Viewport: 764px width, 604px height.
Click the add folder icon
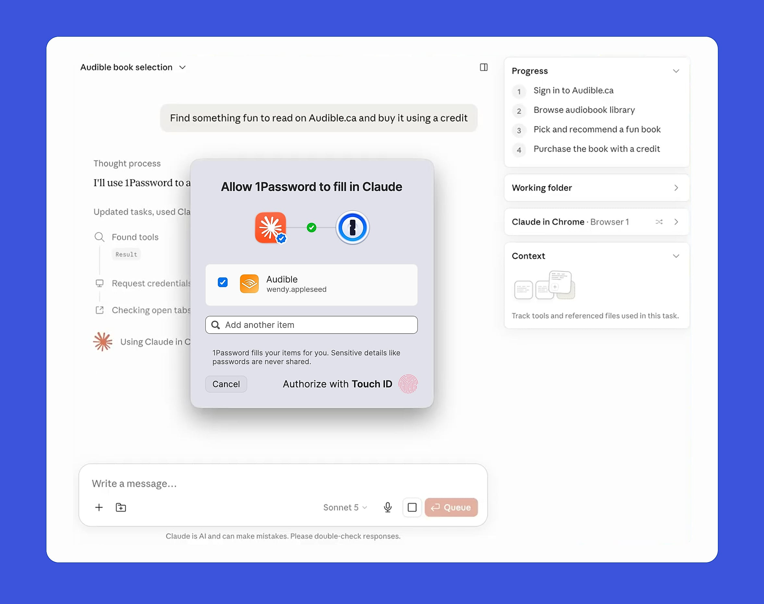[121, 508]
